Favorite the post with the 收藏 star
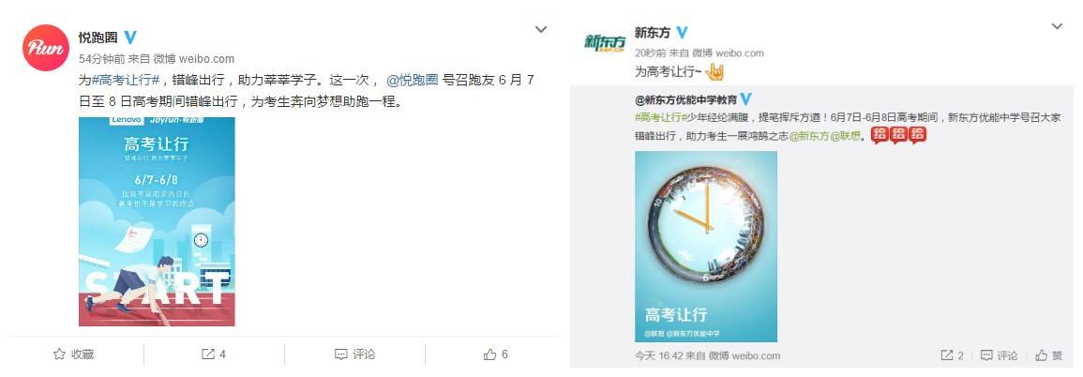The width and height of the screenshot is (1083, 377). tap(73, 354)
